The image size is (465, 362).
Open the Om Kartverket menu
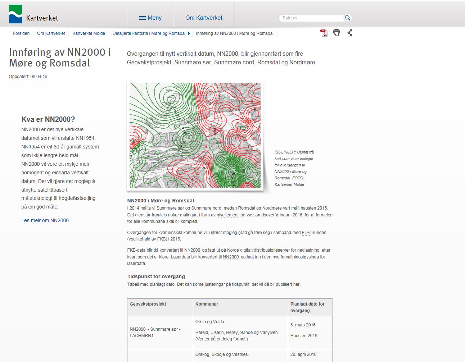204,18
